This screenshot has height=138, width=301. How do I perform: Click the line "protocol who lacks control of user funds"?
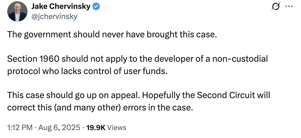point(87,71)
